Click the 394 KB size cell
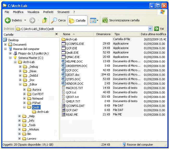Image resolution: width=169 pixels, height=149 pixels. (106, 74)
